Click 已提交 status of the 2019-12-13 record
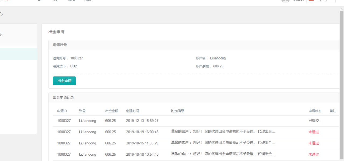 point(314,121)
